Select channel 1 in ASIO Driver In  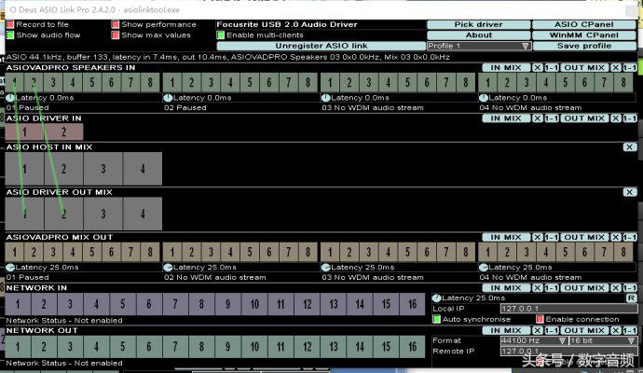pos(22,132)
